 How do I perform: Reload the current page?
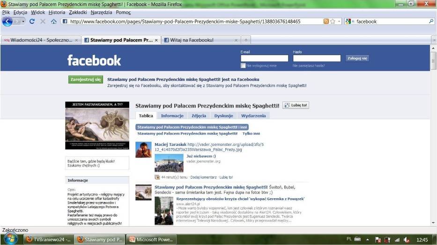pos(32,22)
